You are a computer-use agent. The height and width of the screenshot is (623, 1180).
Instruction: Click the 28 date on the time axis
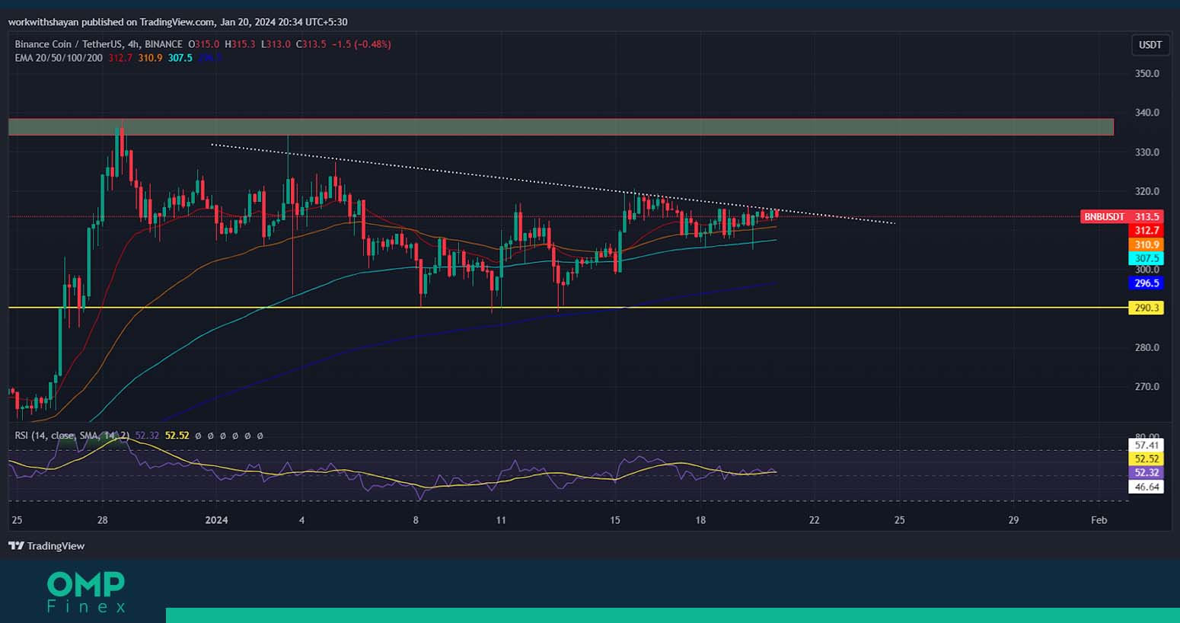[103, 520]
